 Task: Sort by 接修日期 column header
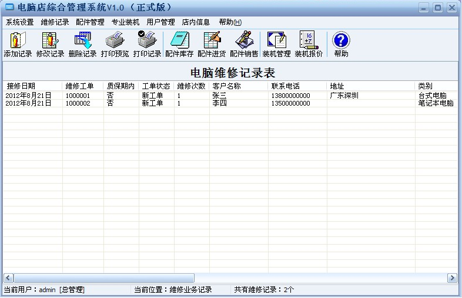[33, 86]
